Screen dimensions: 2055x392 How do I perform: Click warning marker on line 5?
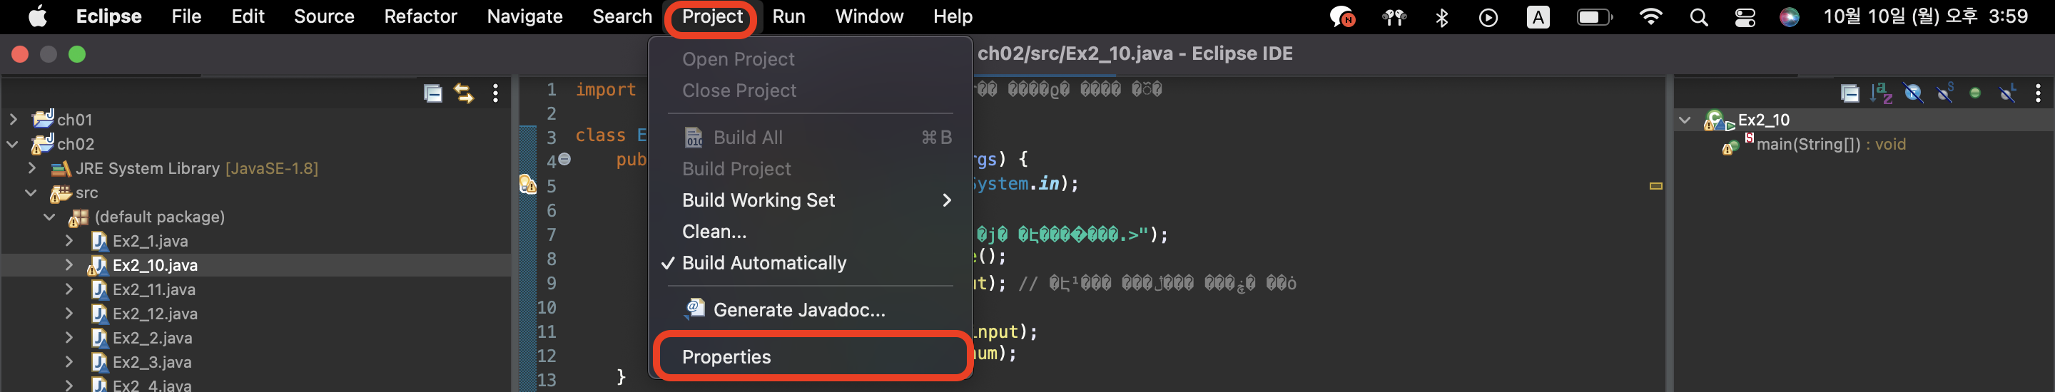(x=527, y=185)
